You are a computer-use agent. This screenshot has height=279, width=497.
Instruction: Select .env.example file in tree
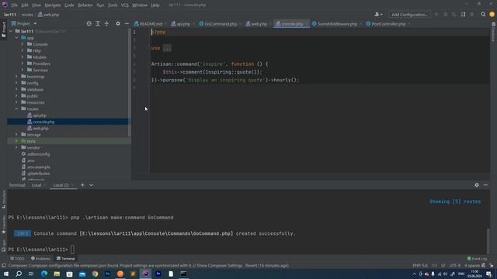[39, 167]
